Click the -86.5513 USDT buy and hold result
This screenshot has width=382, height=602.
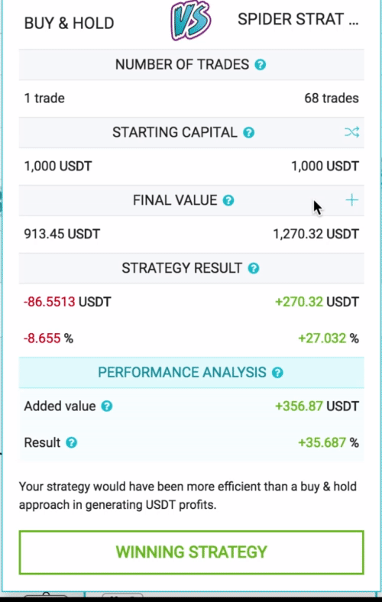(x=67, y=302)
